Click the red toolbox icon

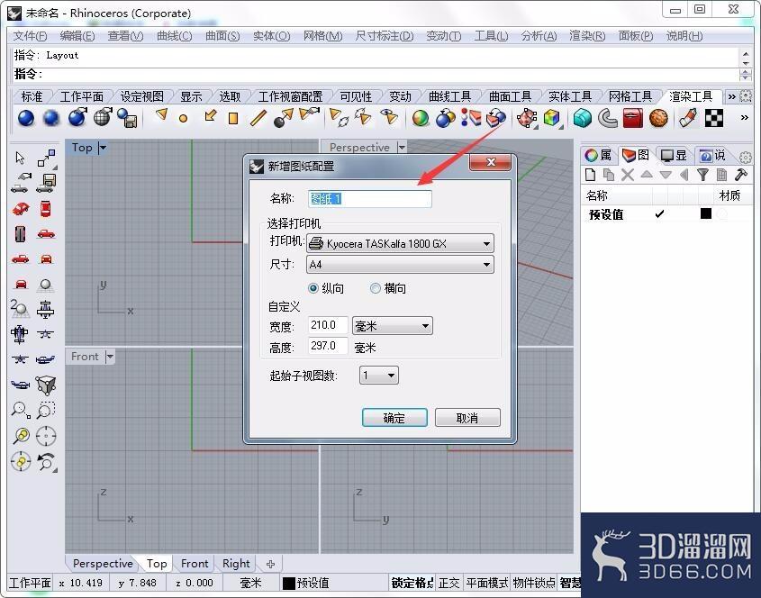[x=633, y=118]
